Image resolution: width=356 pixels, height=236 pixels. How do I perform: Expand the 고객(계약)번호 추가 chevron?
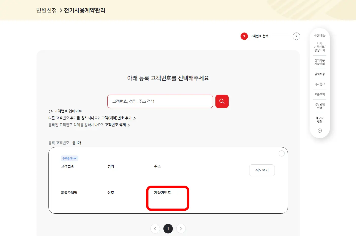[135, 118]
